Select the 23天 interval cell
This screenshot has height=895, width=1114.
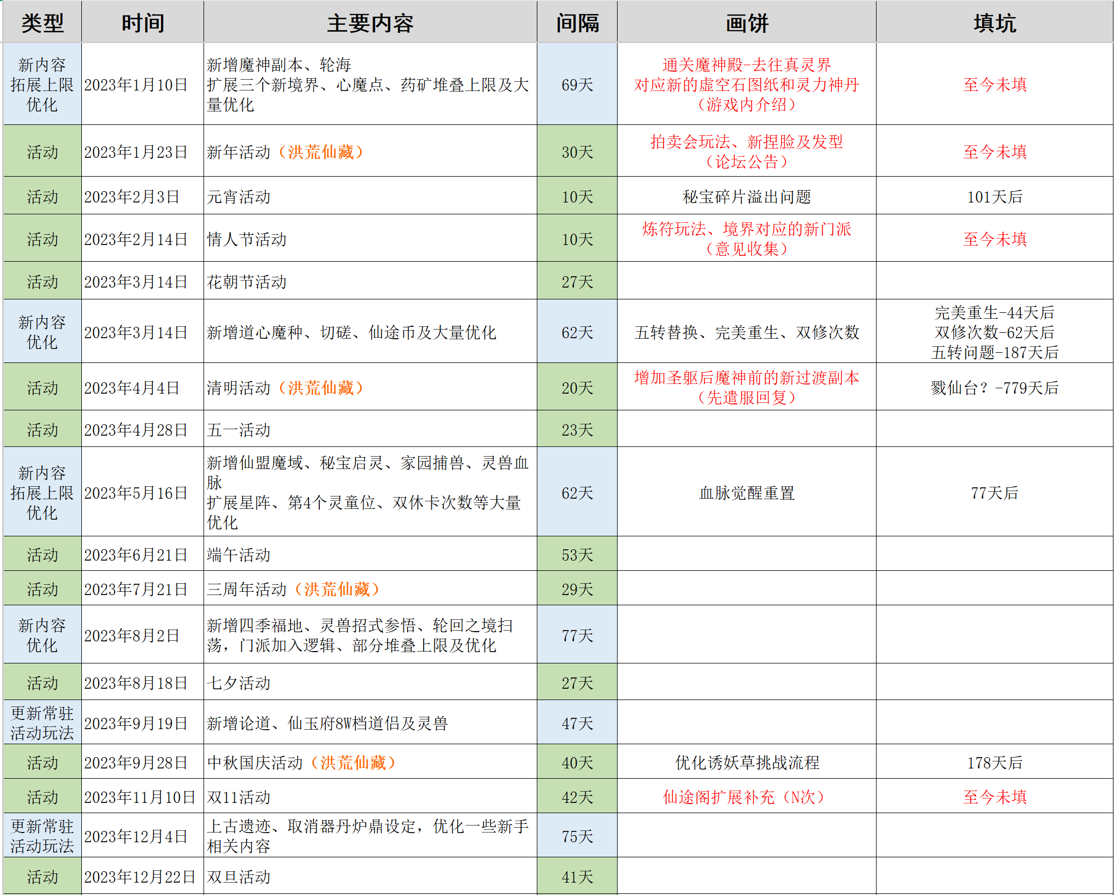577,429
